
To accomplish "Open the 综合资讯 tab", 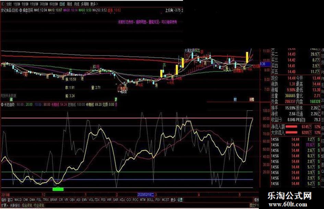I will pyautogui.click(x=27, y=205).
